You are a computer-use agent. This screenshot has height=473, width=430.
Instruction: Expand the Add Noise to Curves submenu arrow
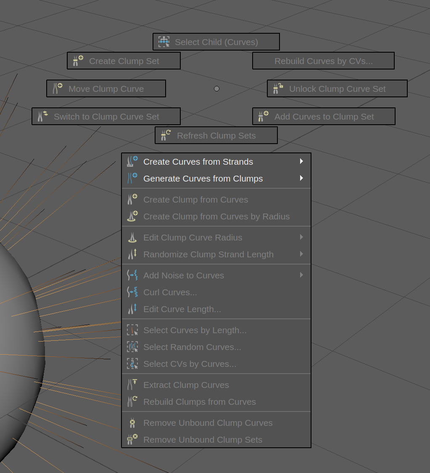coord(301,275)
